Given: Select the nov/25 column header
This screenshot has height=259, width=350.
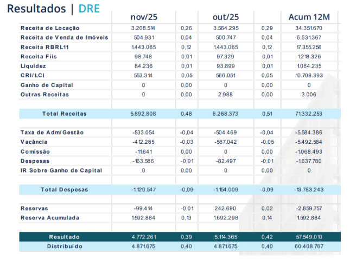Looking at the screenshot, I should 143,17.
